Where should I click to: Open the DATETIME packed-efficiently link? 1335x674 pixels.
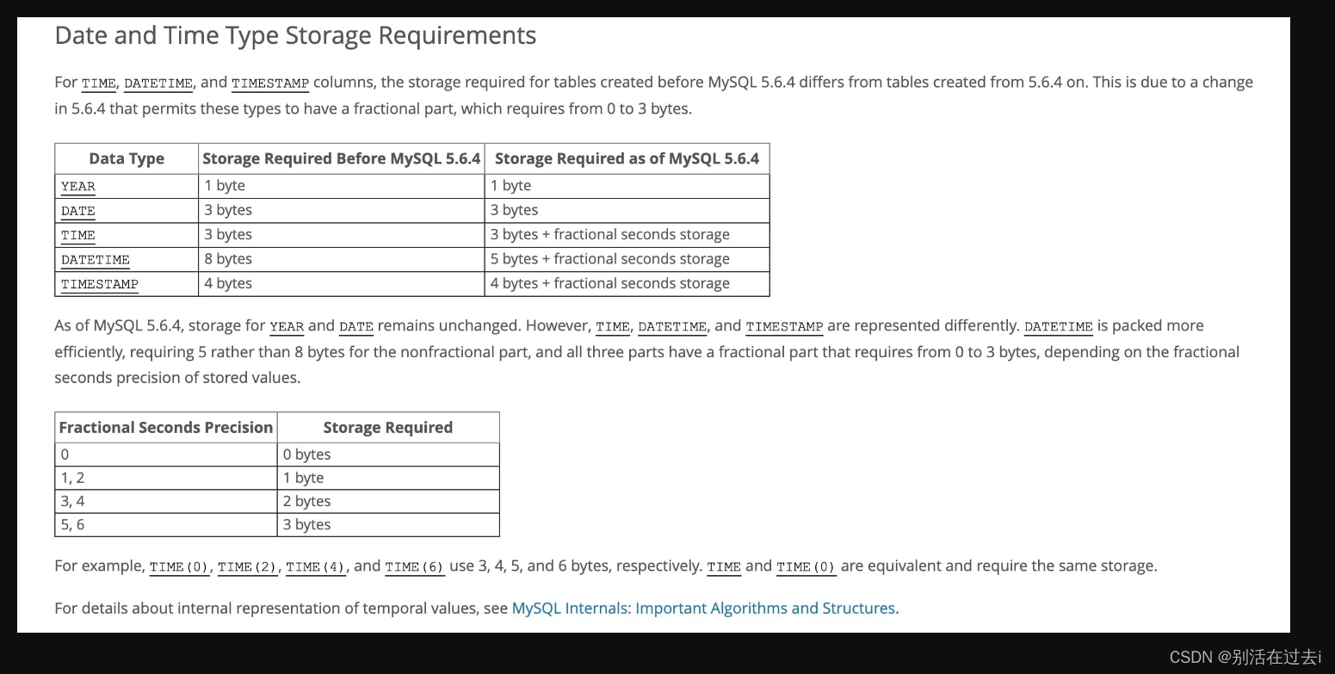pyautogui.click(x=1058, y=327)
